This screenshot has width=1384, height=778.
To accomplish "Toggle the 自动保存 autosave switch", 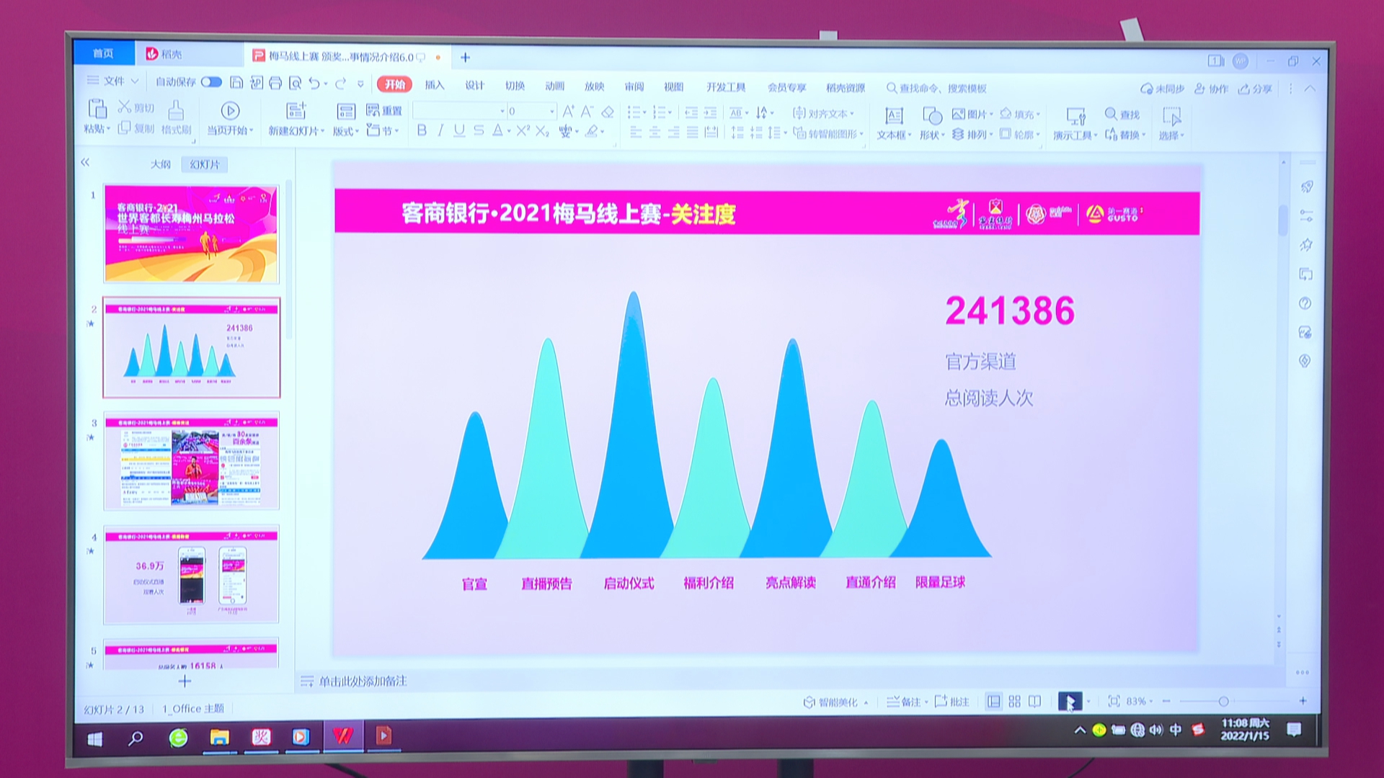I will tap(211, 82).
